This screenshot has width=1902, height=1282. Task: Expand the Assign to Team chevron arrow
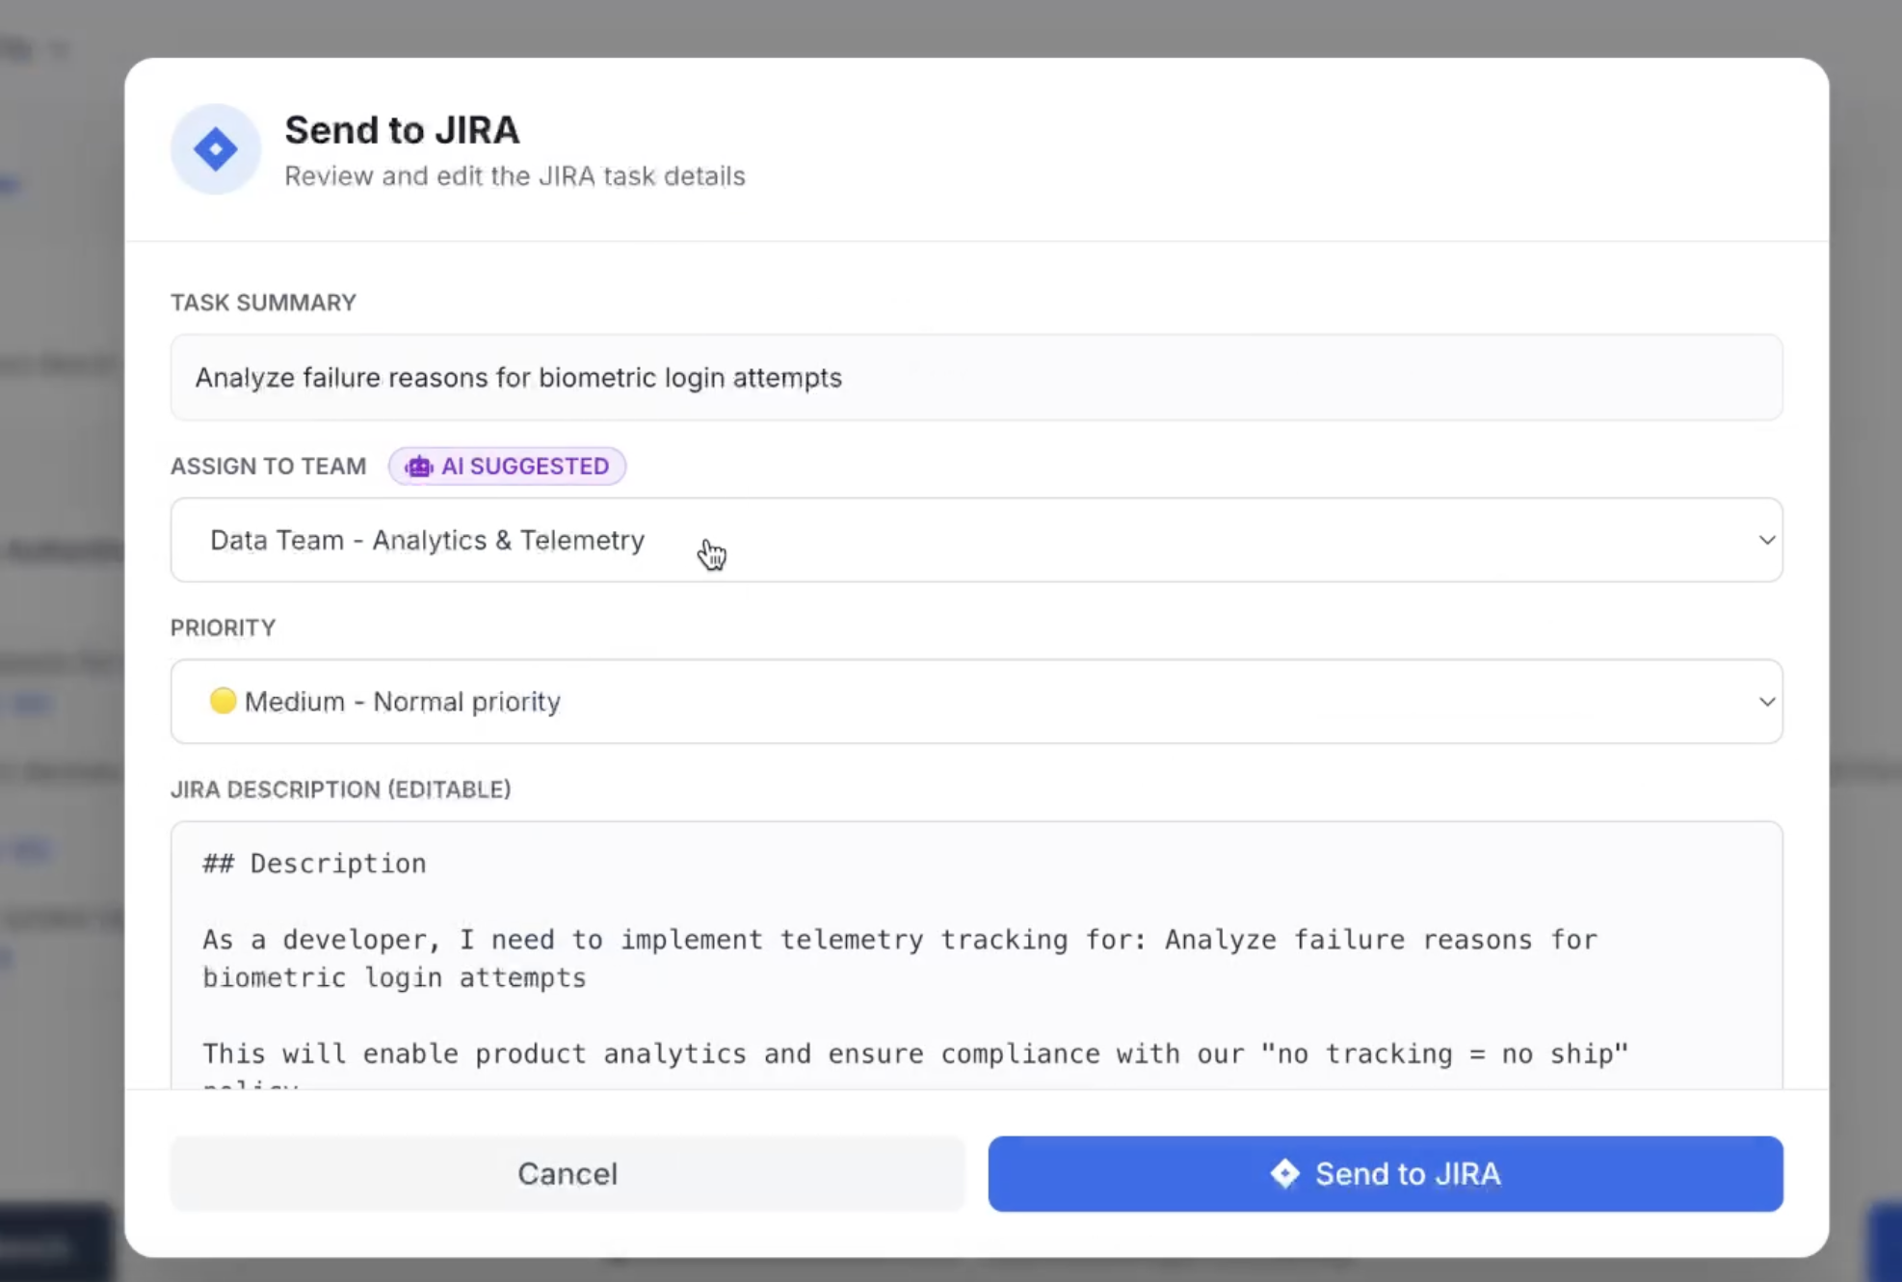tap(1766, 540)
